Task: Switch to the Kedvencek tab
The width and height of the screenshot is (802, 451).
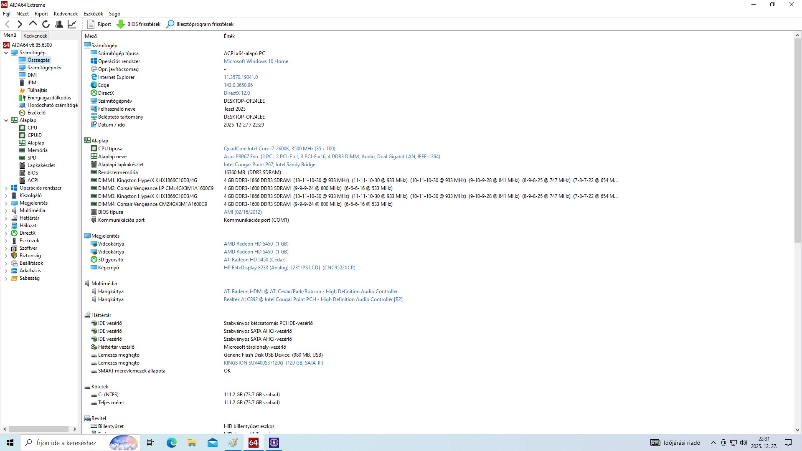Action: point(36,36)
